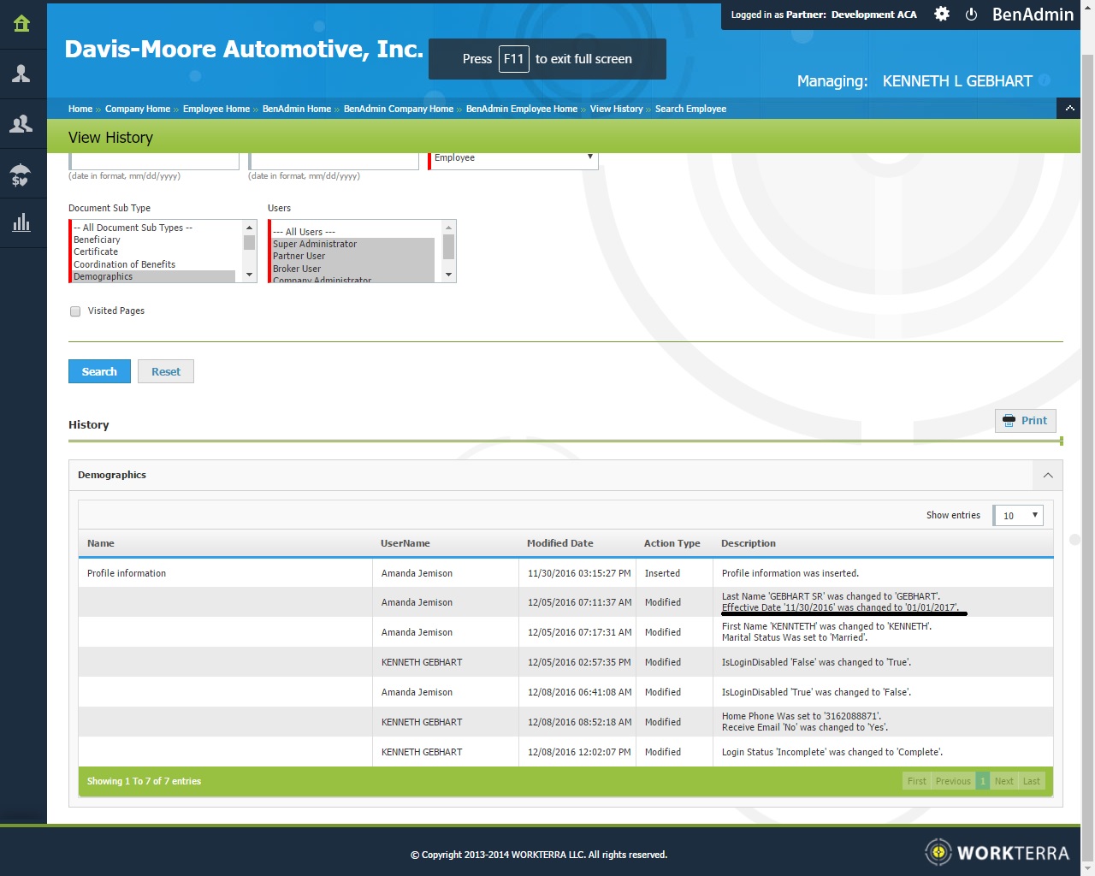Select Certificate in Document Sub Type list
Screen dimensions: 1095x876
point(154,252)
